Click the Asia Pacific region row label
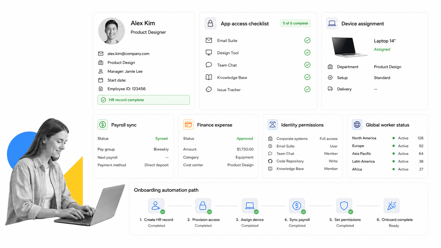 pyautogui.click(x=362, y=154)
